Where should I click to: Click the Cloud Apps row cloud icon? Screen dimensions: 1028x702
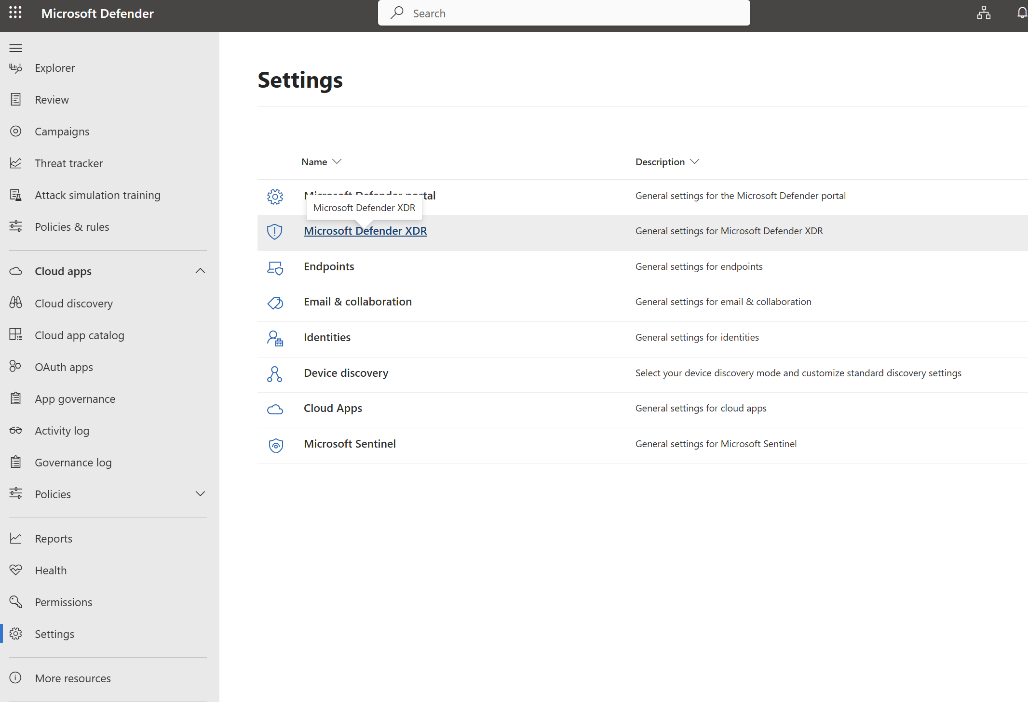coord(275,409)
